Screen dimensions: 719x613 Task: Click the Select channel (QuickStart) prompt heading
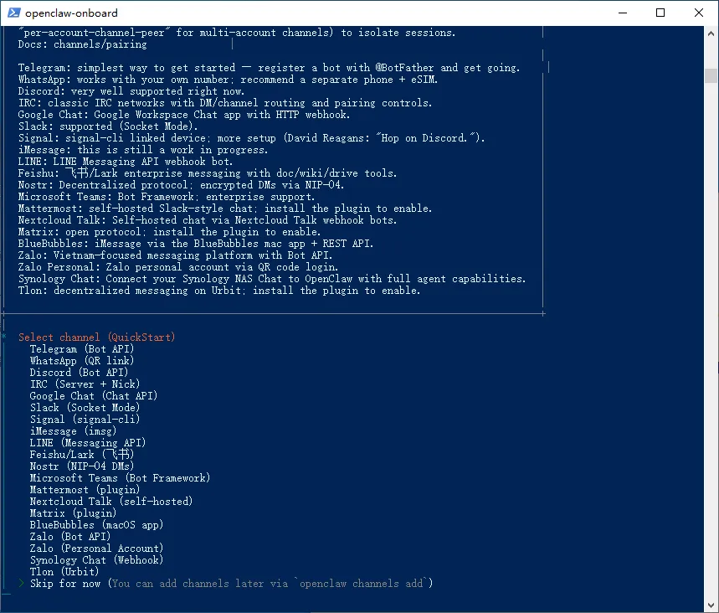97,337
